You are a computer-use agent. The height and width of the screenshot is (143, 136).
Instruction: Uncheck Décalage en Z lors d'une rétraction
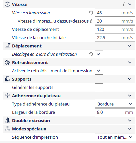99,54
